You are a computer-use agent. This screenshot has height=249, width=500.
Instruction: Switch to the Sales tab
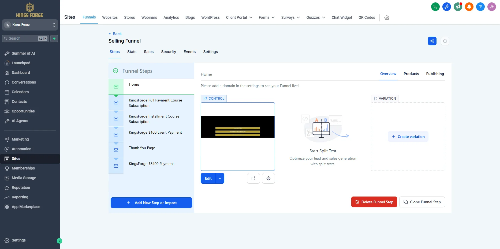tap(149, 52)
